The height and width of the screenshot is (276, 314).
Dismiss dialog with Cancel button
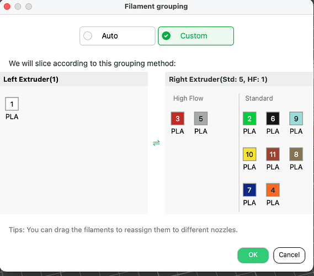click(289, 255)
